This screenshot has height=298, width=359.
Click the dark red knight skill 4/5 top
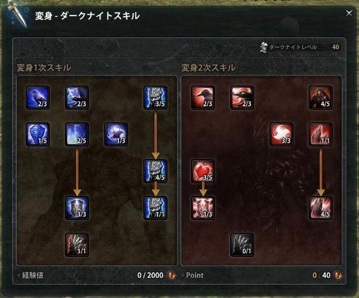point(320,98)
